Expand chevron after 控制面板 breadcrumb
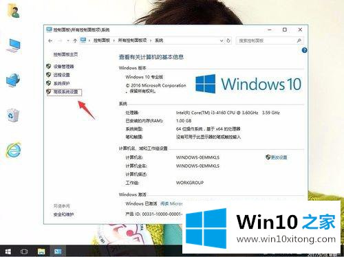Image resolution: width=344 pixels, height=257 pixels. [114, 41]
